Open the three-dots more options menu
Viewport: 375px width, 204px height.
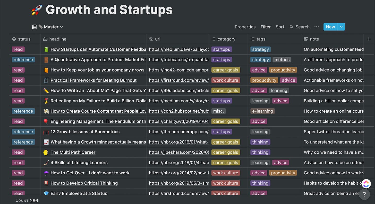pyautogui.click(x=317, y=27)
